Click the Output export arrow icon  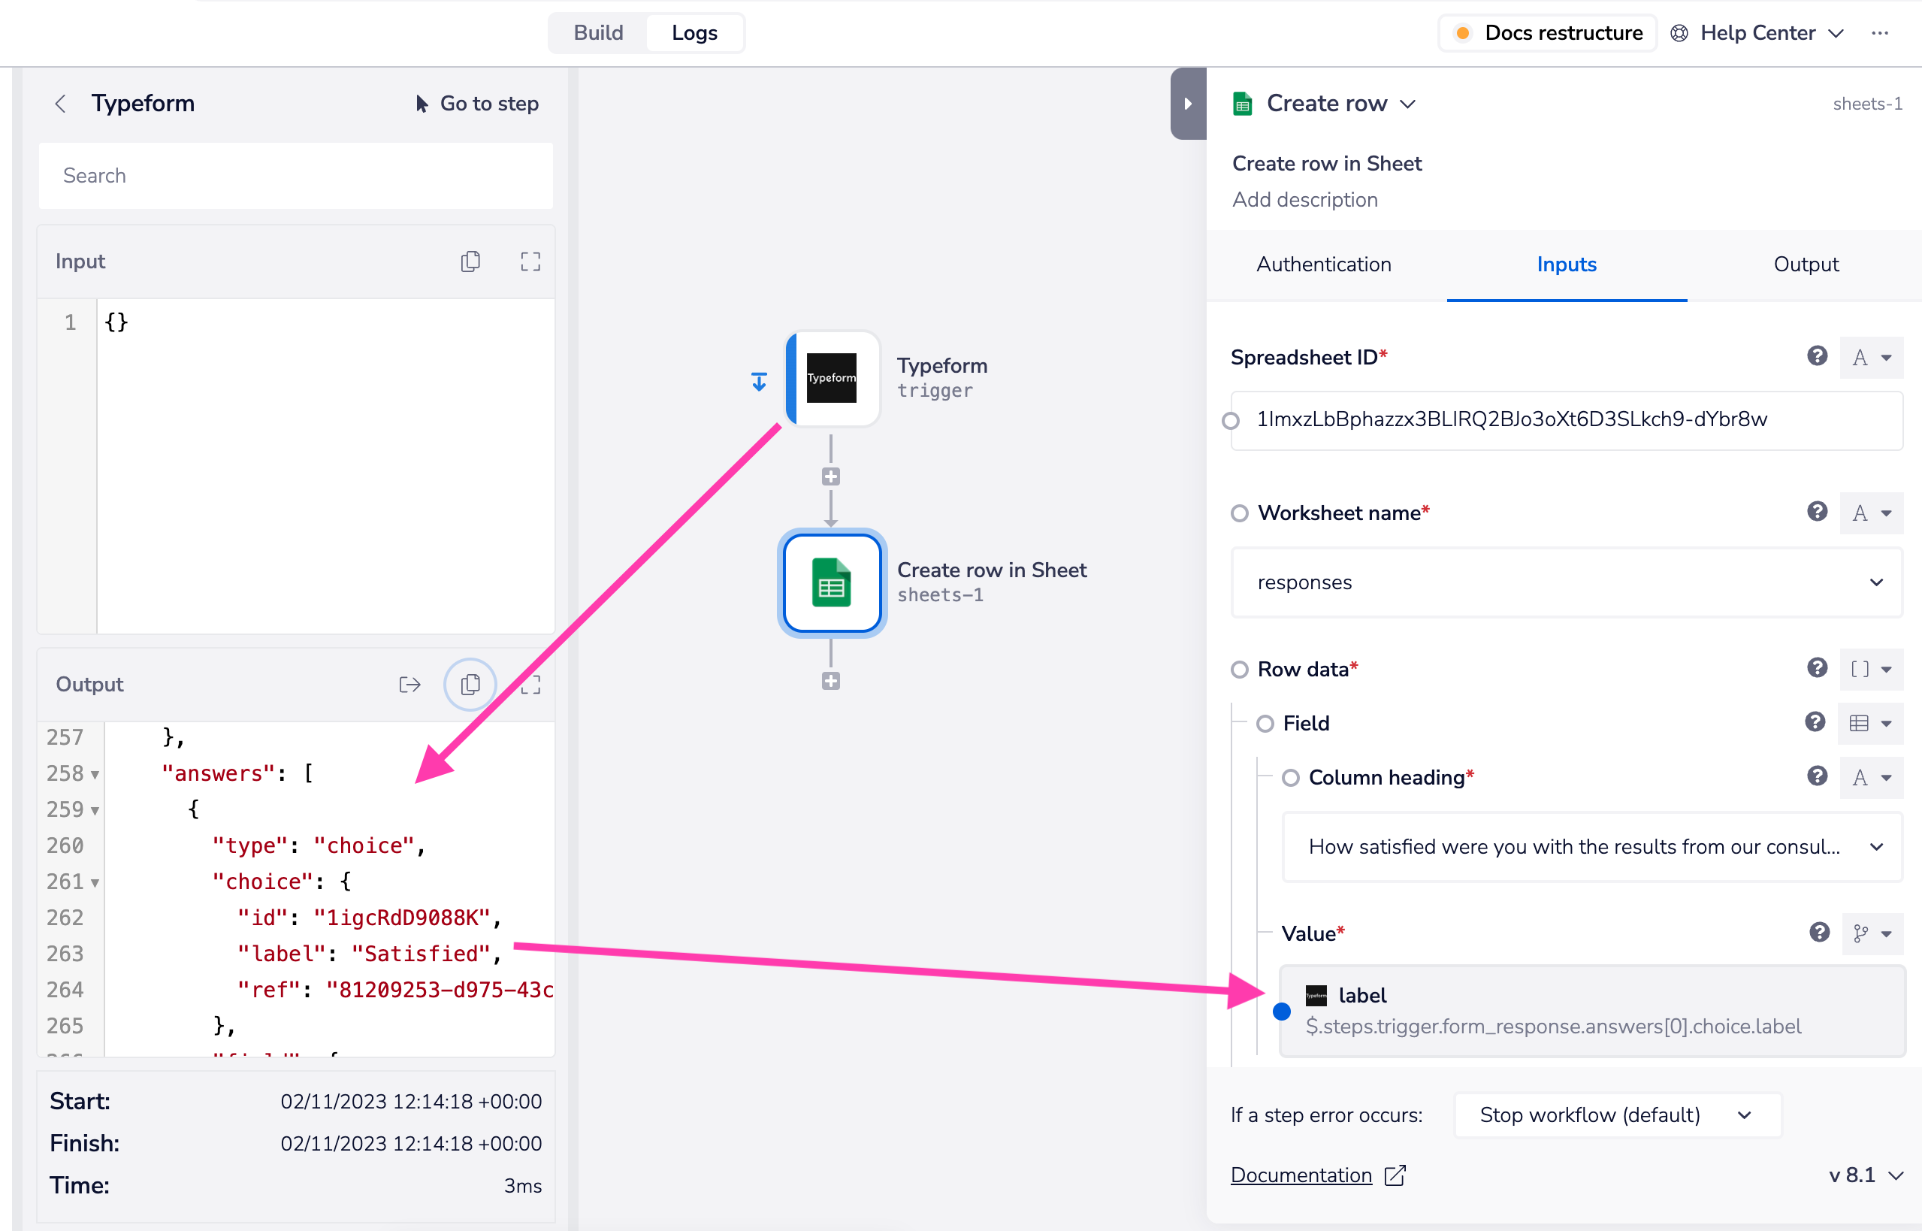pyautogui.click(x=409, y=684)
